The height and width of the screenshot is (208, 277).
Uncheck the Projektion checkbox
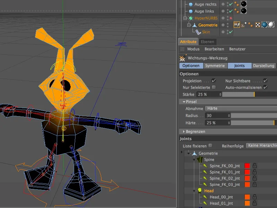(214, 81)
